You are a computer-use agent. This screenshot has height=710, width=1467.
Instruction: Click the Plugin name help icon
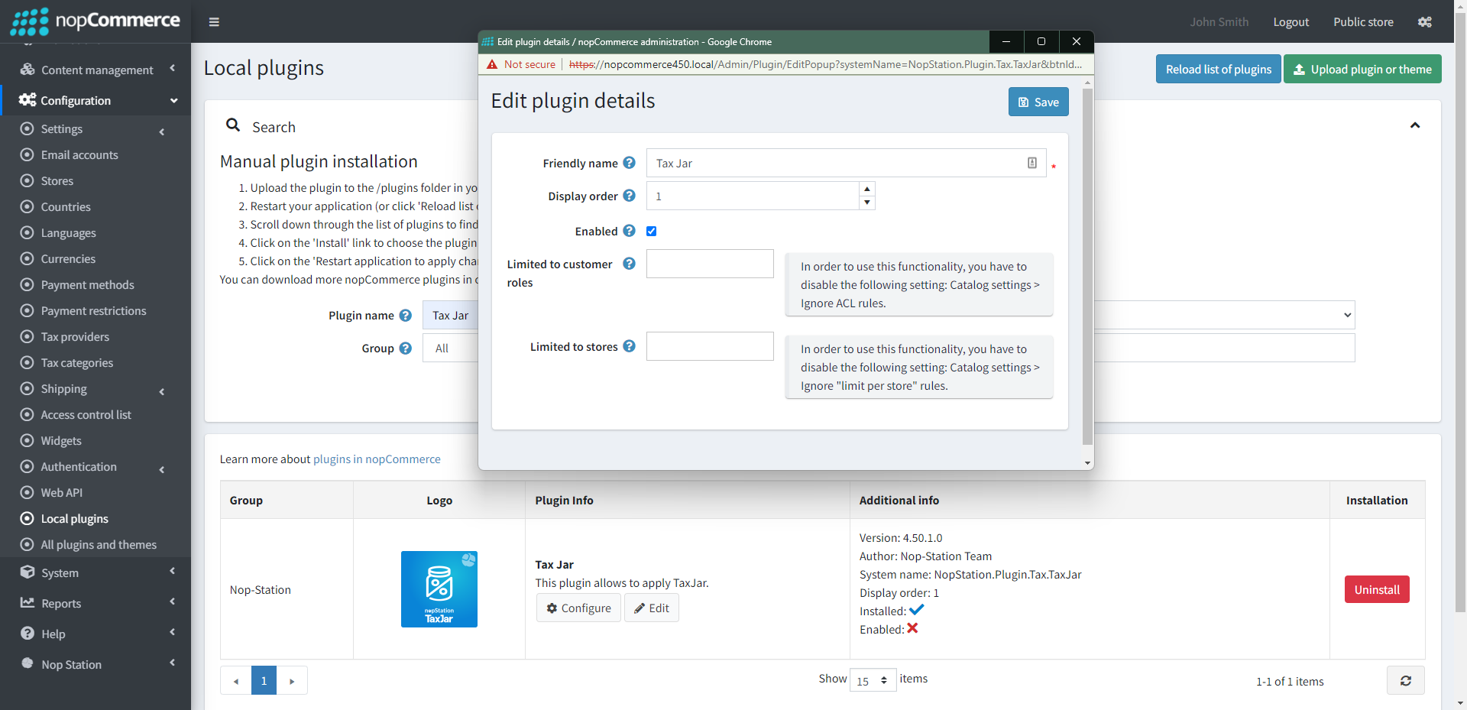click(x=406, y=316)
